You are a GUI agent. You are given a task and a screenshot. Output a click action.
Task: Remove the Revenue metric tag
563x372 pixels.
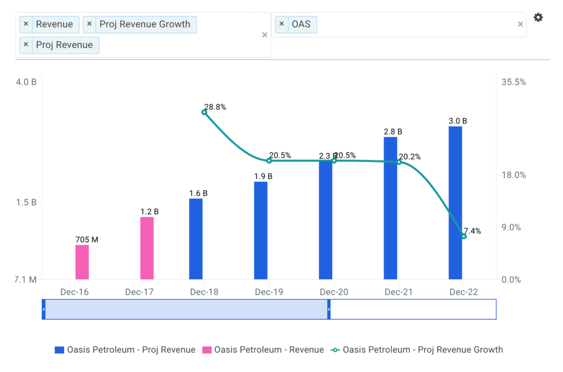coord(26,24)
